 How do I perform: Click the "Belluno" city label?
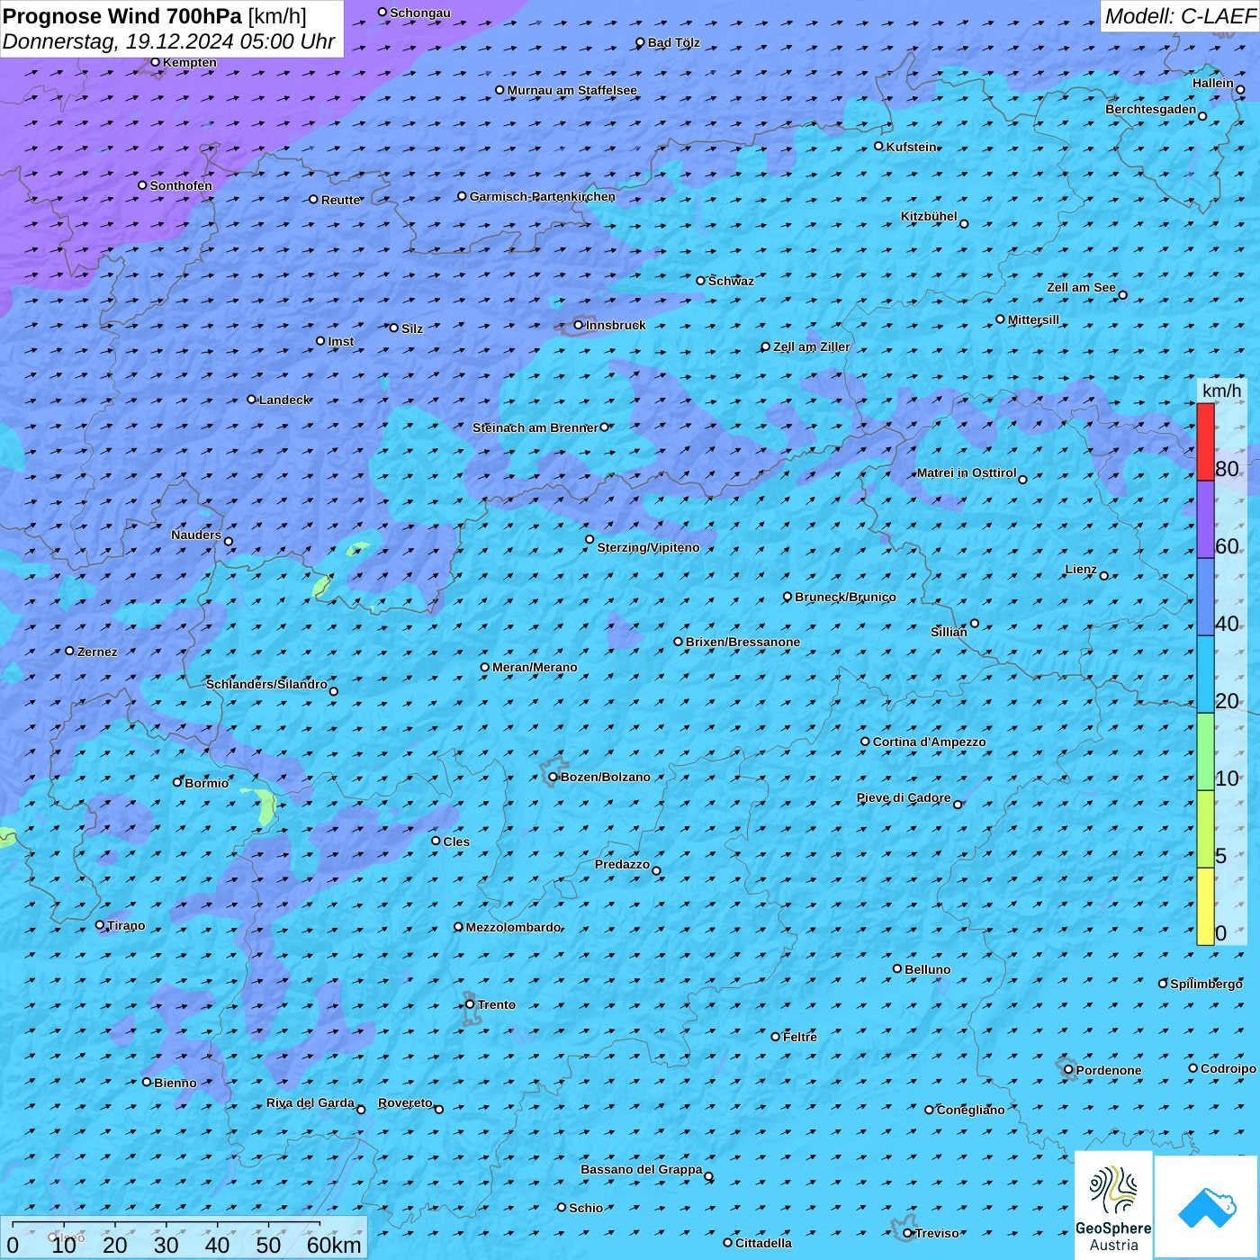coord(927,969)
